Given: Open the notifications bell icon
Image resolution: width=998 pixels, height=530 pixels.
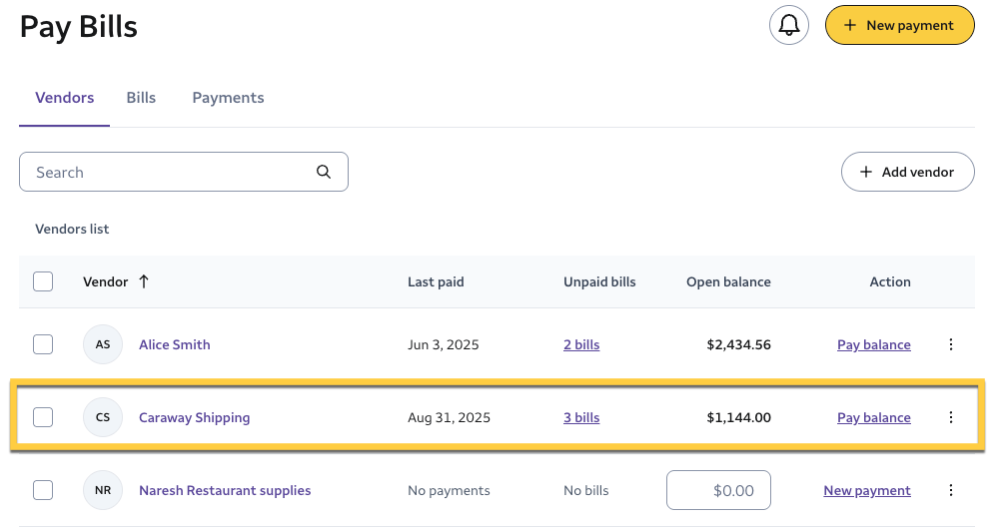Looking at the screenshot, I should tap(788, 25).
